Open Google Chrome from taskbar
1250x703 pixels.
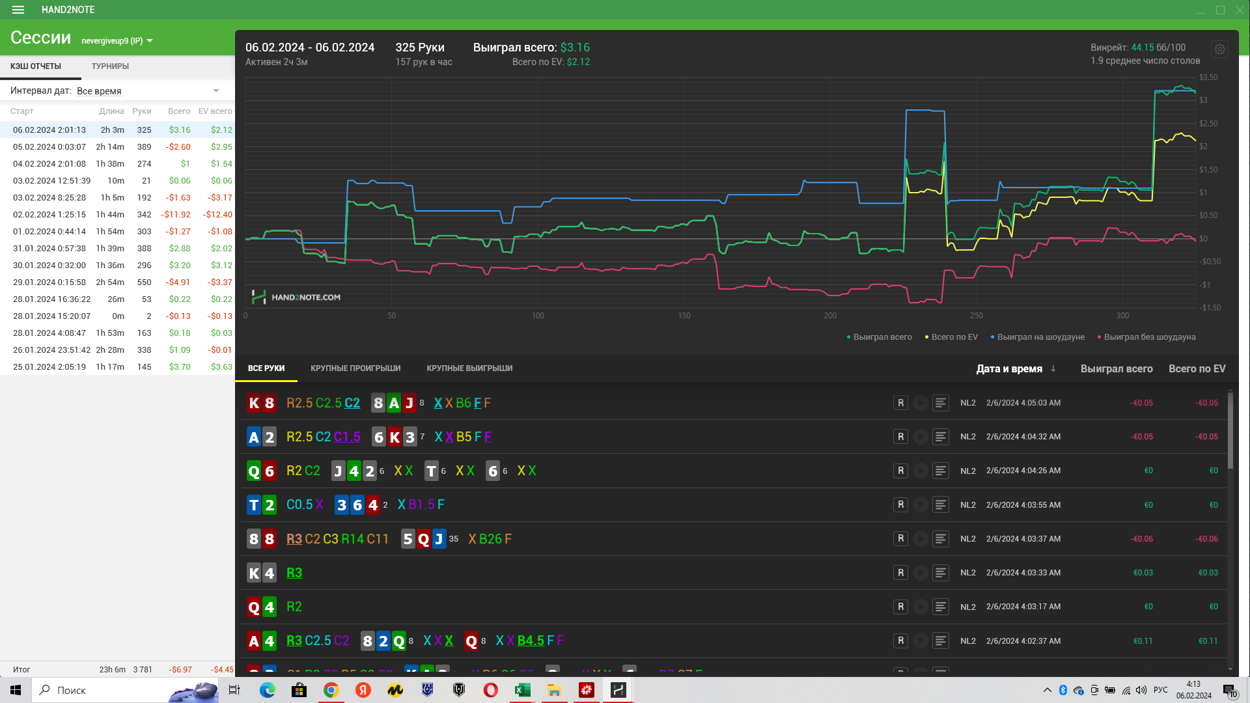tap(331, 690)
